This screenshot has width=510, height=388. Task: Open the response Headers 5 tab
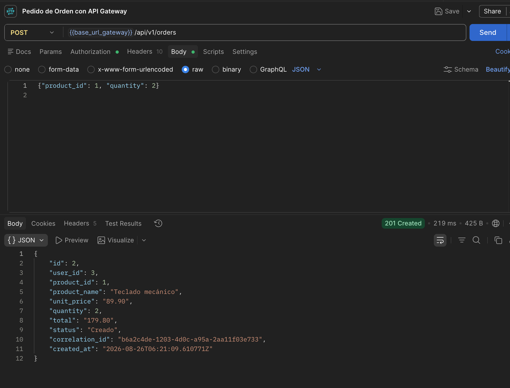click(x=80, y=224)
